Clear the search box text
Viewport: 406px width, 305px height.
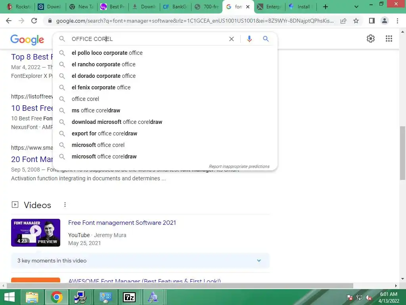[x=232, y=39]
